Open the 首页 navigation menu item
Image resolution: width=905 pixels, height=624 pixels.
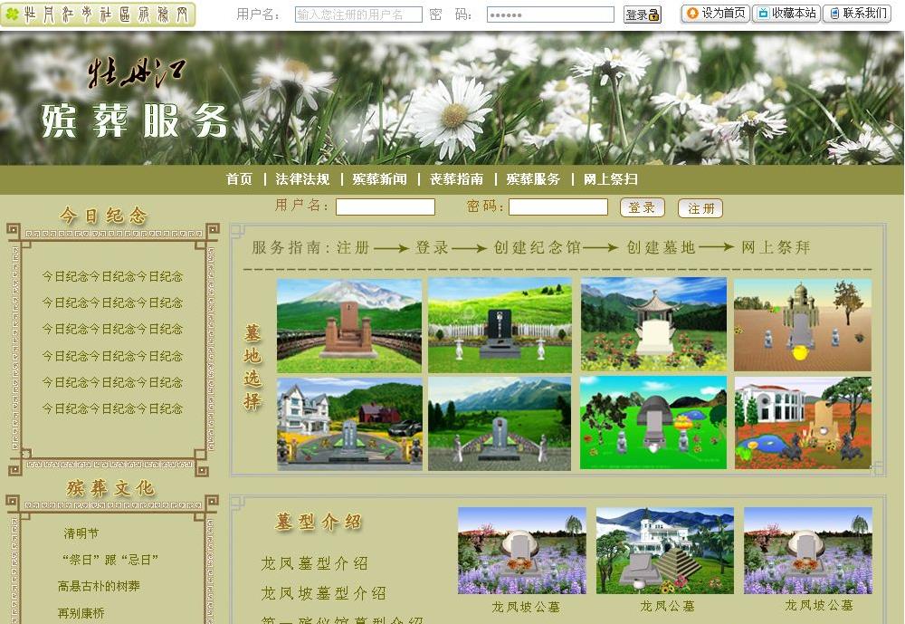pos(239,179)
